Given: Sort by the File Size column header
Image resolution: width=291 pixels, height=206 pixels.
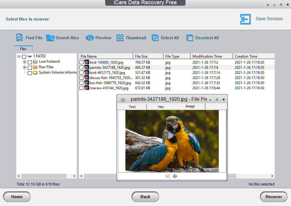Looking at the screenshot, I should tap(148, 56).
